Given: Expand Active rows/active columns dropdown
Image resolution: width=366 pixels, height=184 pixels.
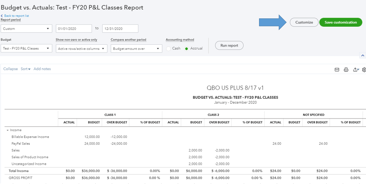Looking at the screenshot, I should point(81,48).
